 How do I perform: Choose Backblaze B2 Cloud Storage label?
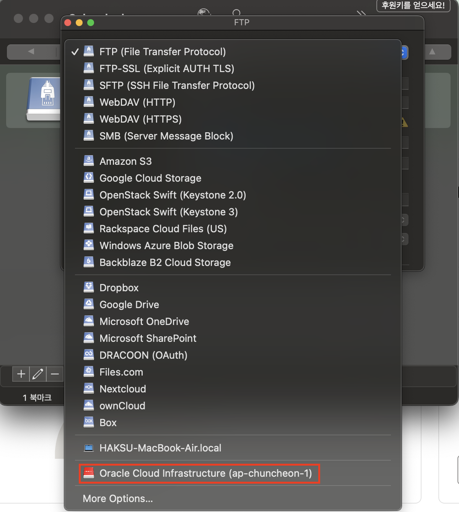(165, 263)
